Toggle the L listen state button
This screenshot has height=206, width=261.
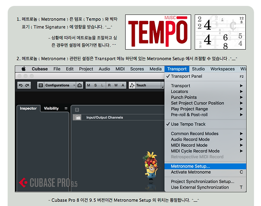tap(102, 85)
